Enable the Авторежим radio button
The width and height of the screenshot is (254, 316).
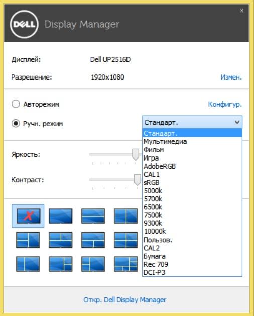tap(16, 104)
